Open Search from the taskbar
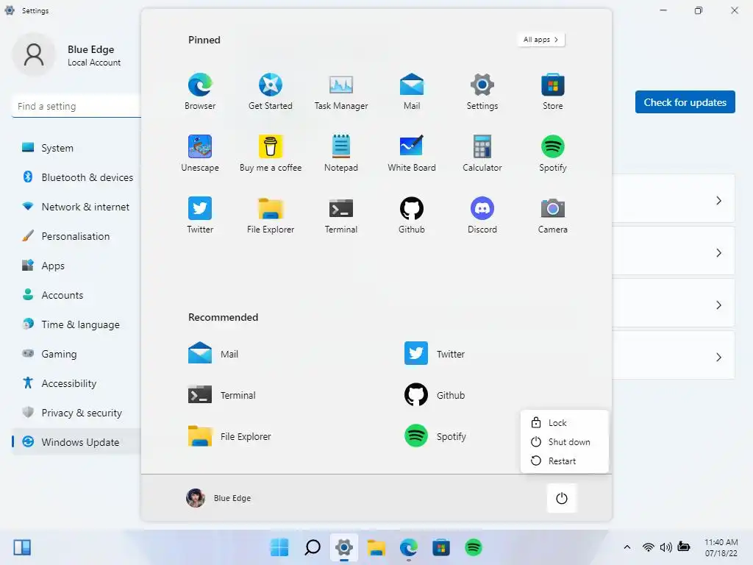 (312, 547)
